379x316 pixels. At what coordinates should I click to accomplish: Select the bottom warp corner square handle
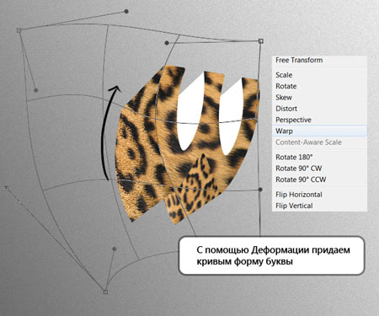(105, 292)
